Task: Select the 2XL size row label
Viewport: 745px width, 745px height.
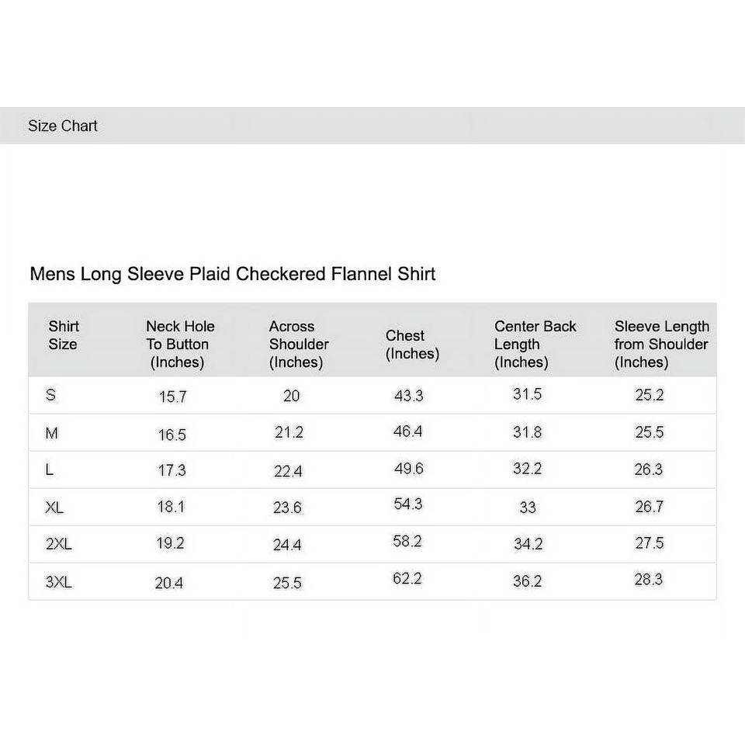Action: pyautogui.click(x=59, y=545)
